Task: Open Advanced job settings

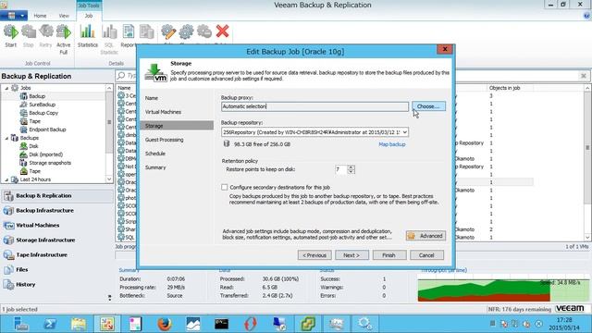Action: point(425,236)
